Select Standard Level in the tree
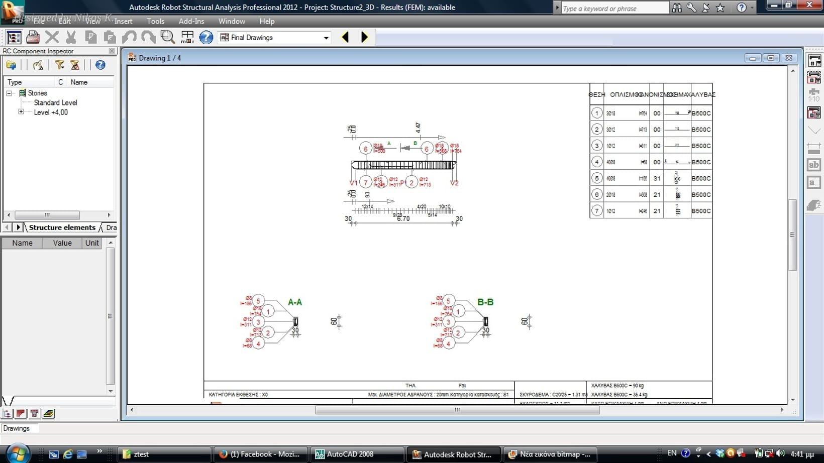The image size is (824, 463). [55, 102]
